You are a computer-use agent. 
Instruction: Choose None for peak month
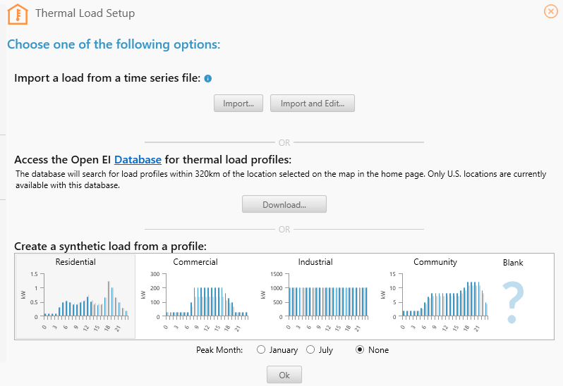tap(361, 350)
